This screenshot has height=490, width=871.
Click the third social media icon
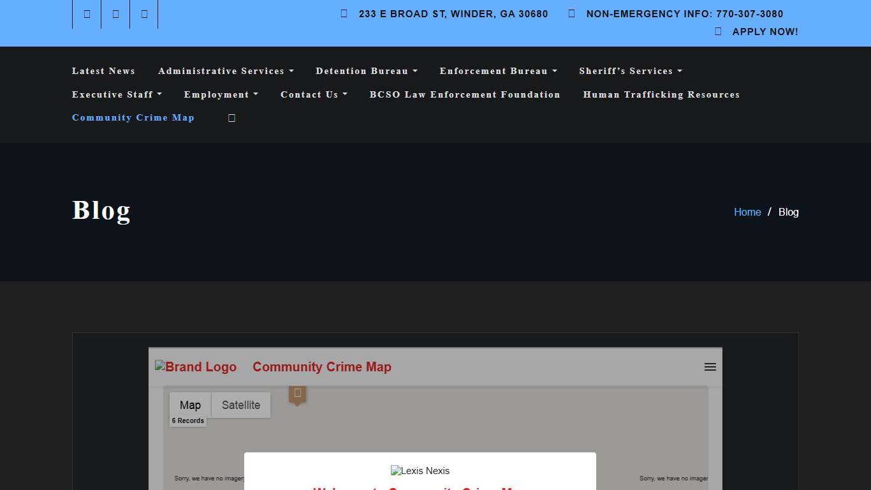pos(143,13)
